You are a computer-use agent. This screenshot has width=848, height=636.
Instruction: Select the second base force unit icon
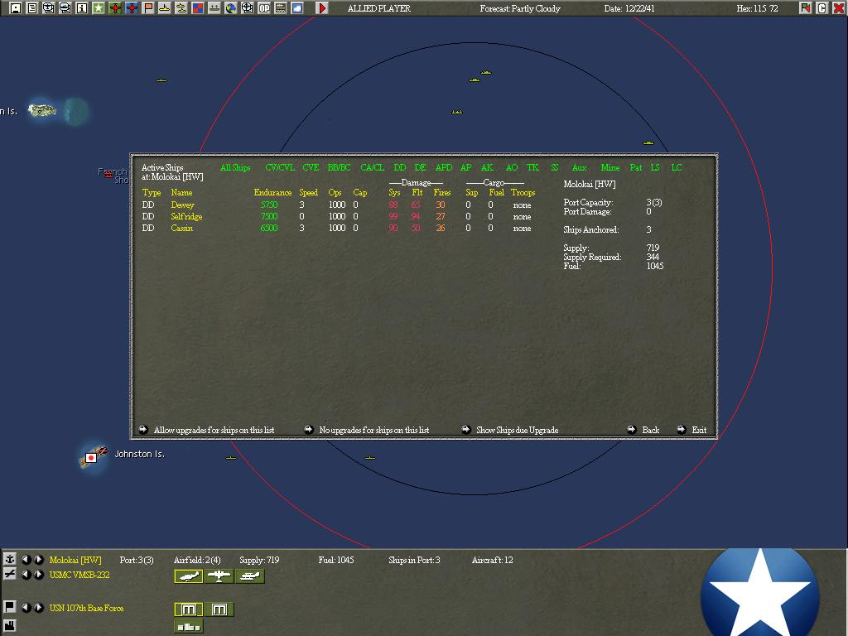(x=219, y=609)
